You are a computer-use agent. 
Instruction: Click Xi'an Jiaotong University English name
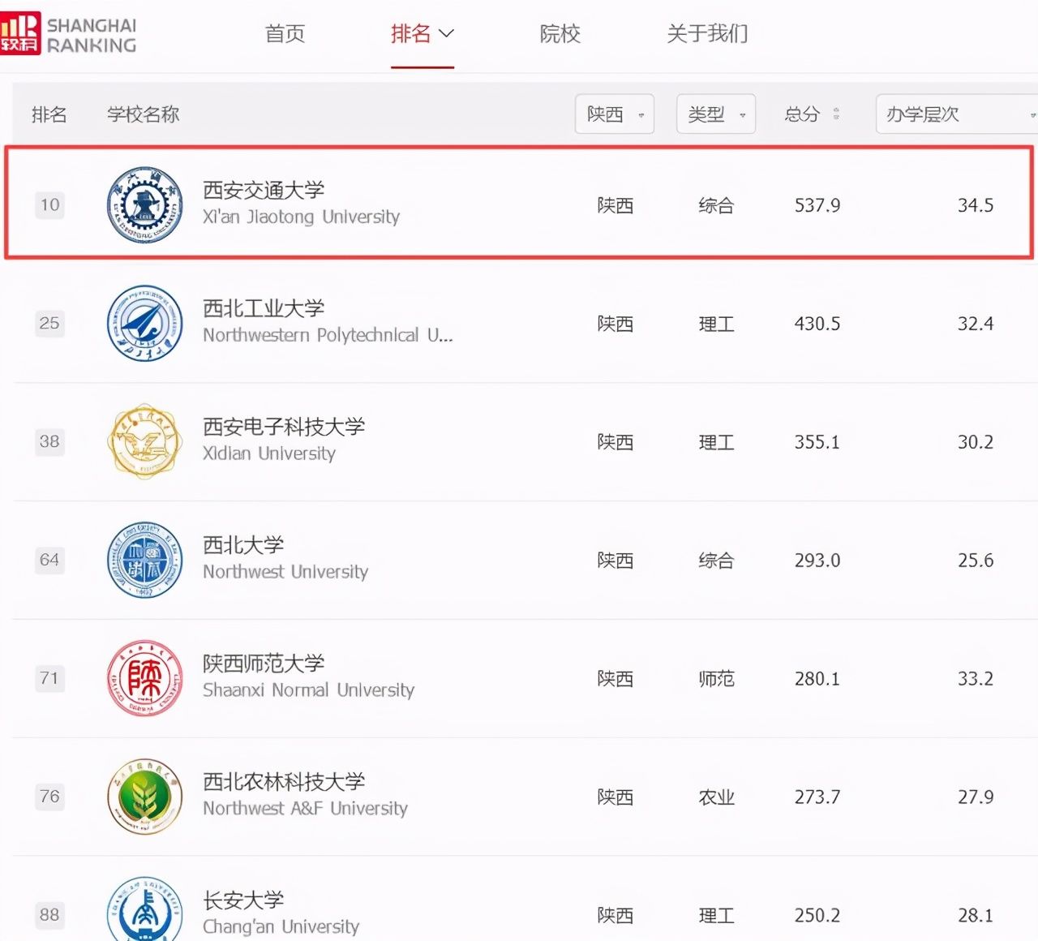[301, 217]
